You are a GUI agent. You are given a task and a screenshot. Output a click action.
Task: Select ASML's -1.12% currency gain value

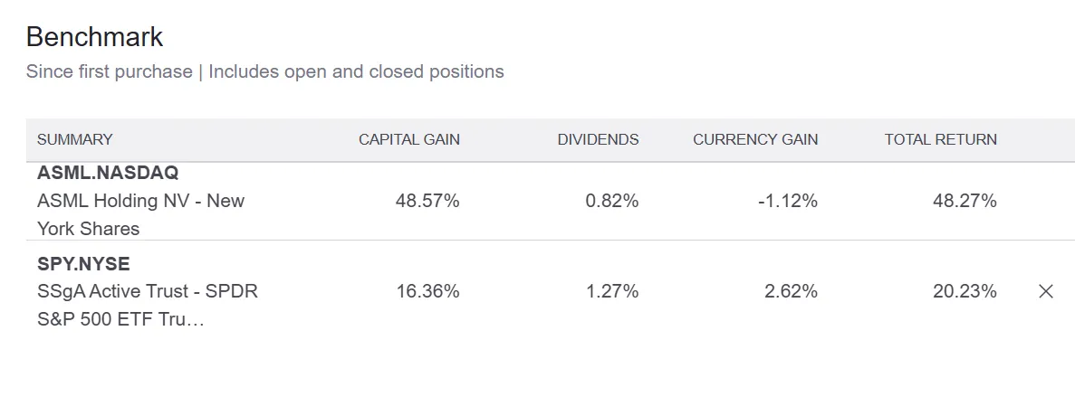click(787, 201)
